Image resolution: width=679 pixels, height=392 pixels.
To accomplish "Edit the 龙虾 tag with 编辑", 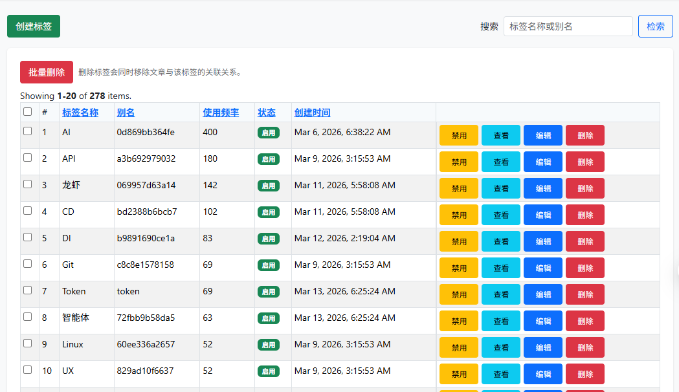I will pyautogui.click(x=543, y=188).
